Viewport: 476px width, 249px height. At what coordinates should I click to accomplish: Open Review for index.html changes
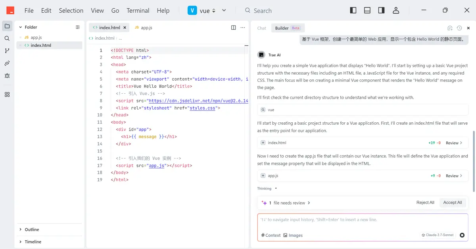(454, 143)
